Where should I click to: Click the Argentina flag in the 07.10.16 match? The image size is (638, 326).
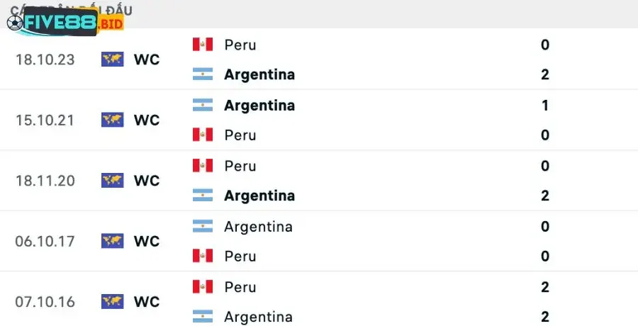(203, 316)
